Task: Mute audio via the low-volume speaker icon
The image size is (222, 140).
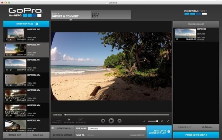Action: [x=144, y=121]
